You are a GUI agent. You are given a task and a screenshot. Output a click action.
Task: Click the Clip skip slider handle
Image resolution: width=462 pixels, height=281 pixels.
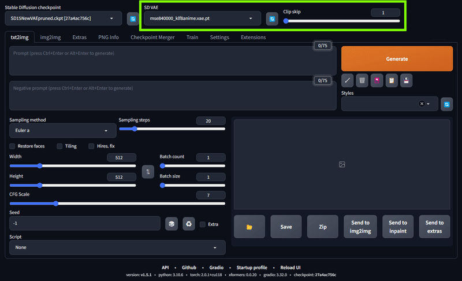(286, 21)
